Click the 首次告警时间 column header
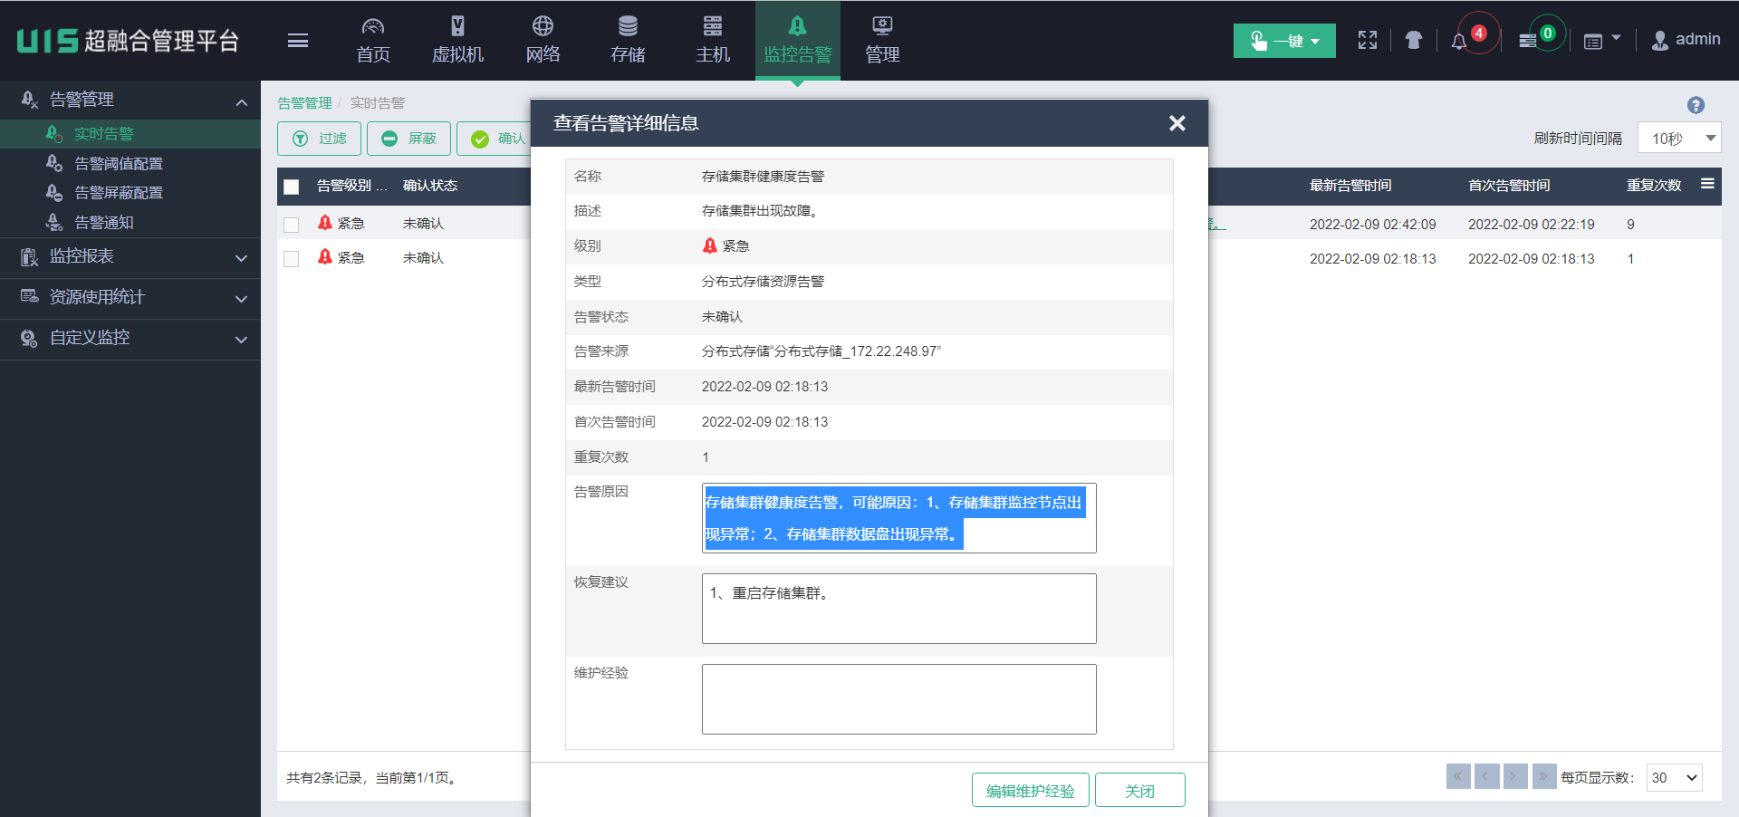This screenshot has width=1739, height=817. pos(1509,186)
